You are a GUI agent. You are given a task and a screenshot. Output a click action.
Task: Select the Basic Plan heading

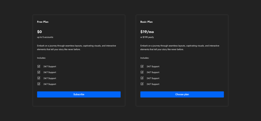(x=146, y=22)
